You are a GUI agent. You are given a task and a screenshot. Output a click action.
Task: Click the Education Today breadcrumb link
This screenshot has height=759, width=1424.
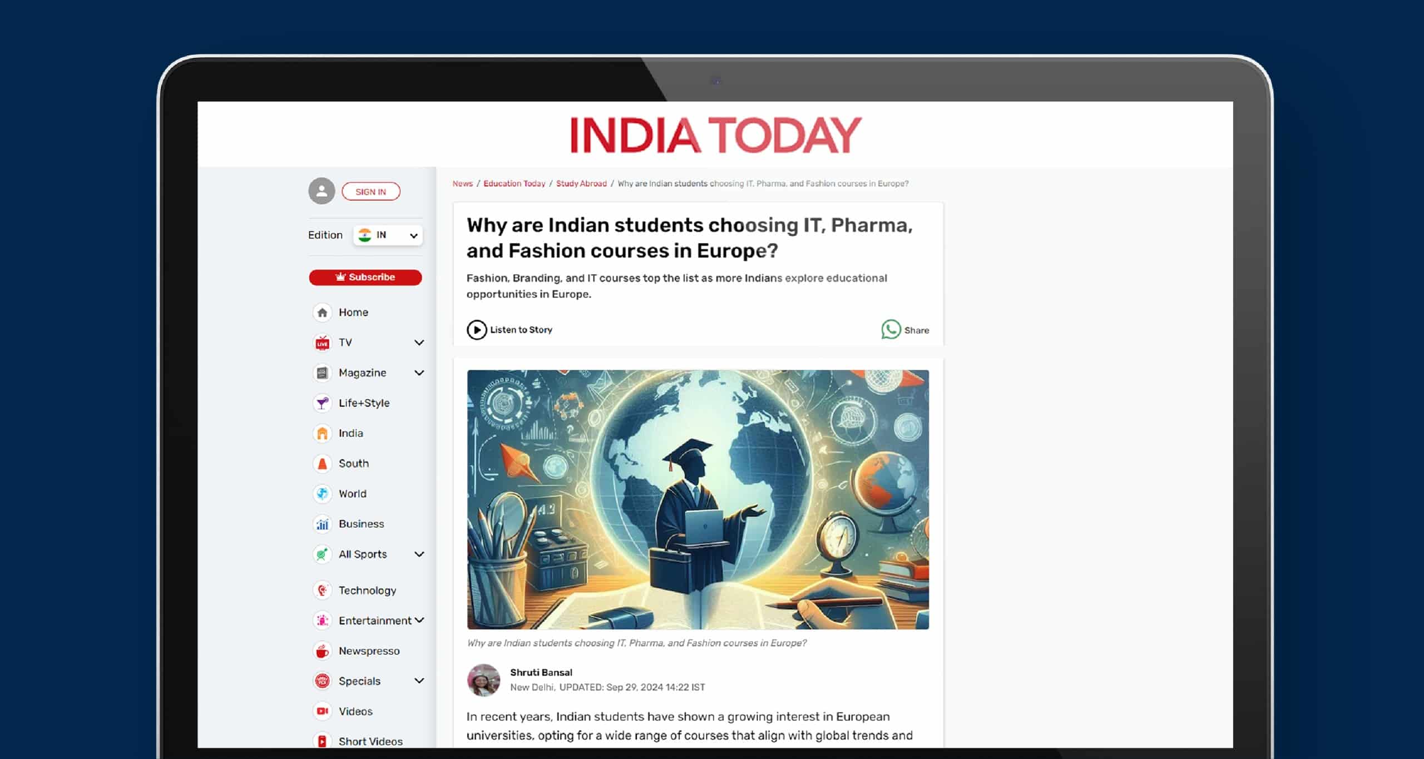click(514, 183)
